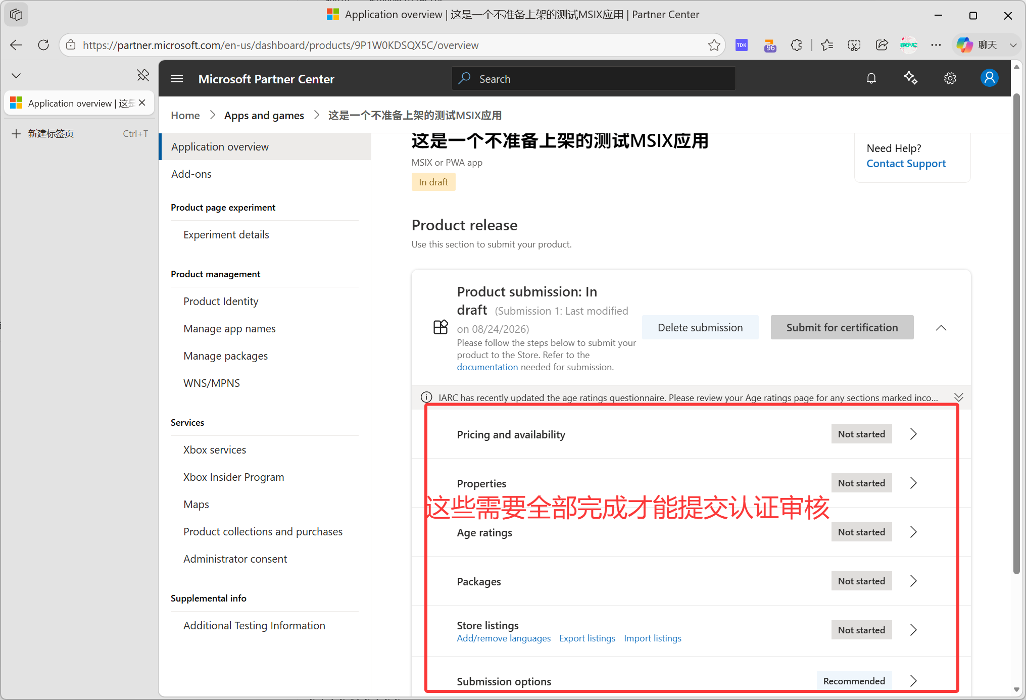Click Submit for certification button
Screen dimensions: 1026x700
(842, 327)
